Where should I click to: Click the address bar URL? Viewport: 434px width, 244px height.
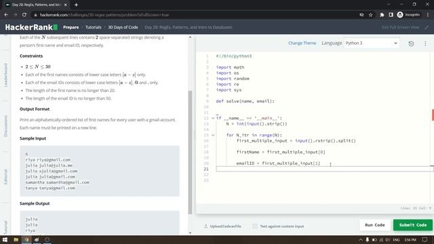point(104,15)
